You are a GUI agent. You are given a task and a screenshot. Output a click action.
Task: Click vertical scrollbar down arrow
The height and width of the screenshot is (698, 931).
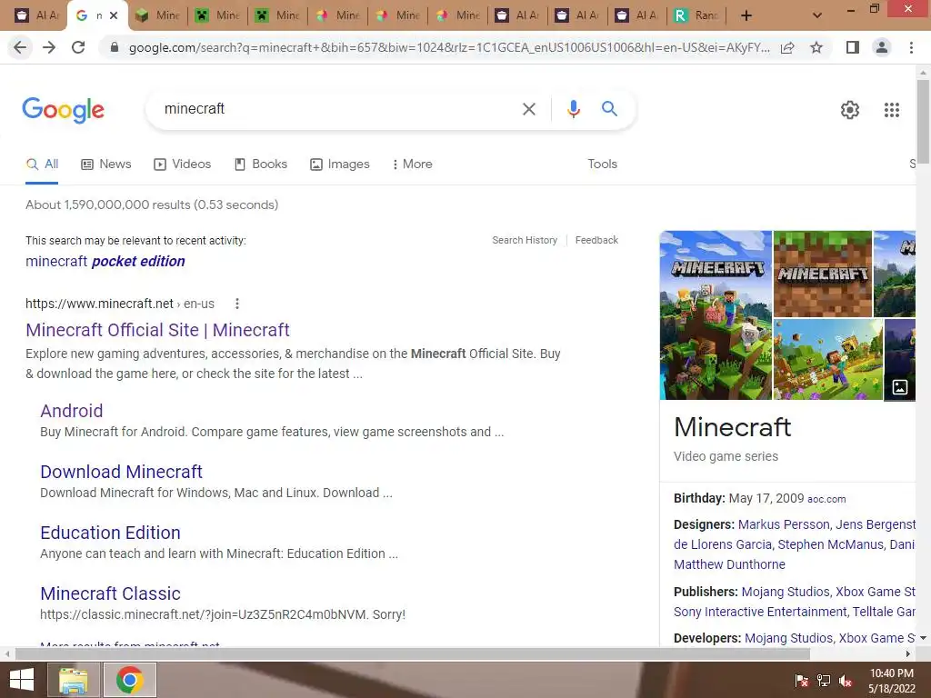coord(923,638)
